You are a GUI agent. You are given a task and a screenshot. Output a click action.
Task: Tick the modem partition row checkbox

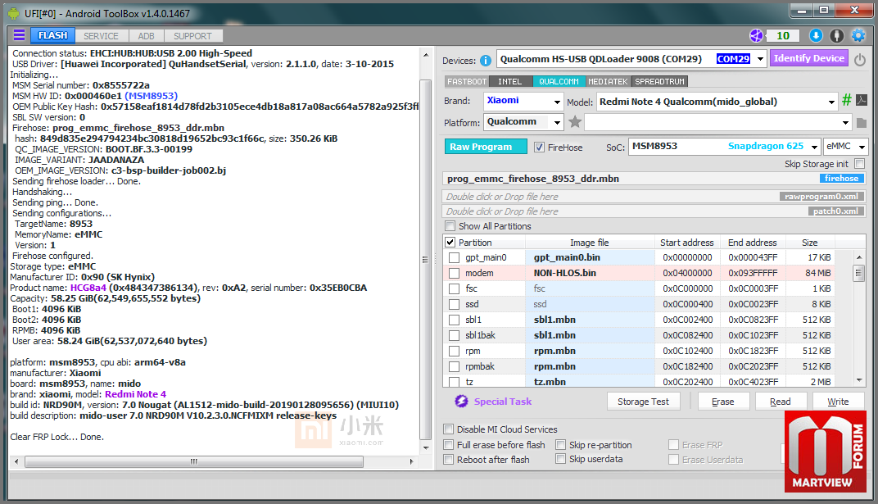pyautogui.click(x=454, y=273)
